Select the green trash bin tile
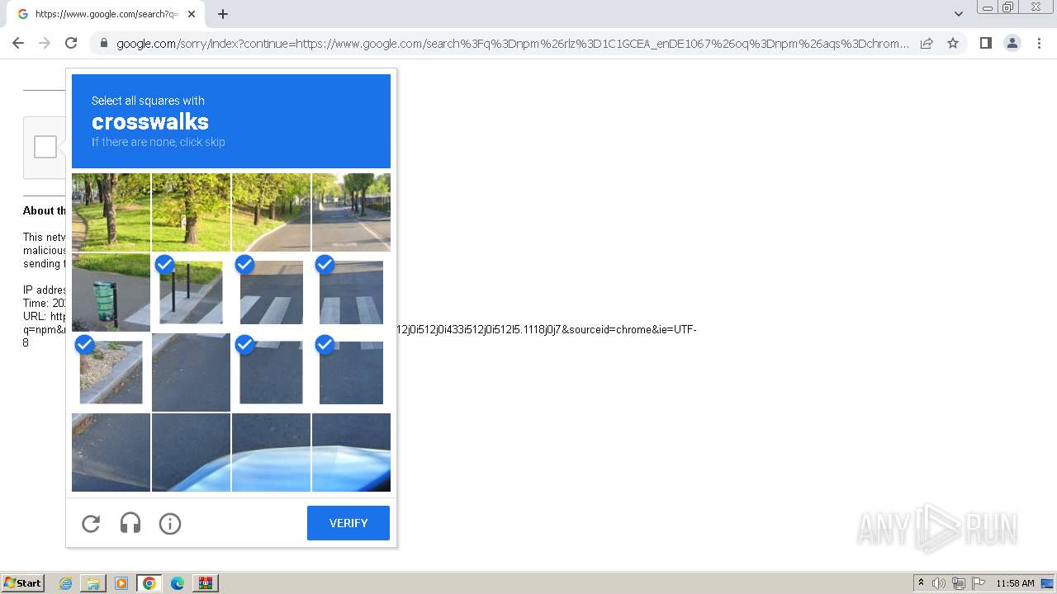Viewport: 1057px width, 594px height. pyautogui.click(x=111, y=292)
